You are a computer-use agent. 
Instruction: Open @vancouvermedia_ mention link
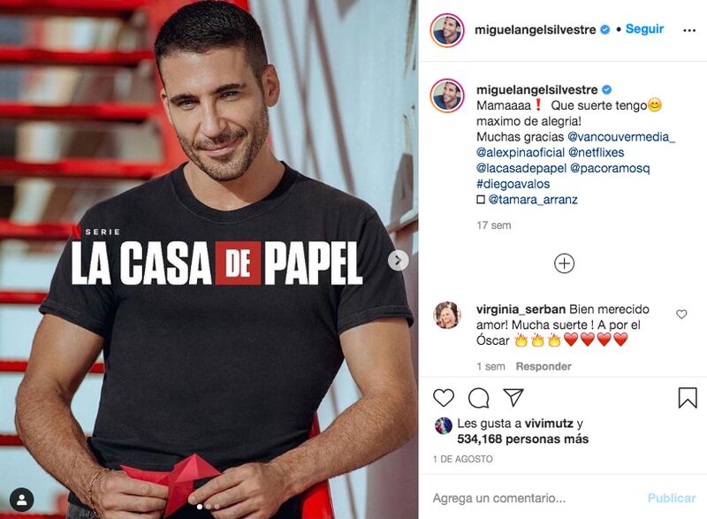(621, 137)
